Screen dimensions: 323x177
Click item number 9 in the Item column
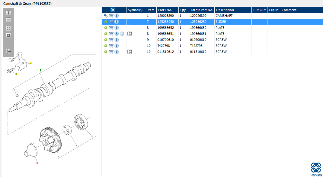(x=148, y=40)
